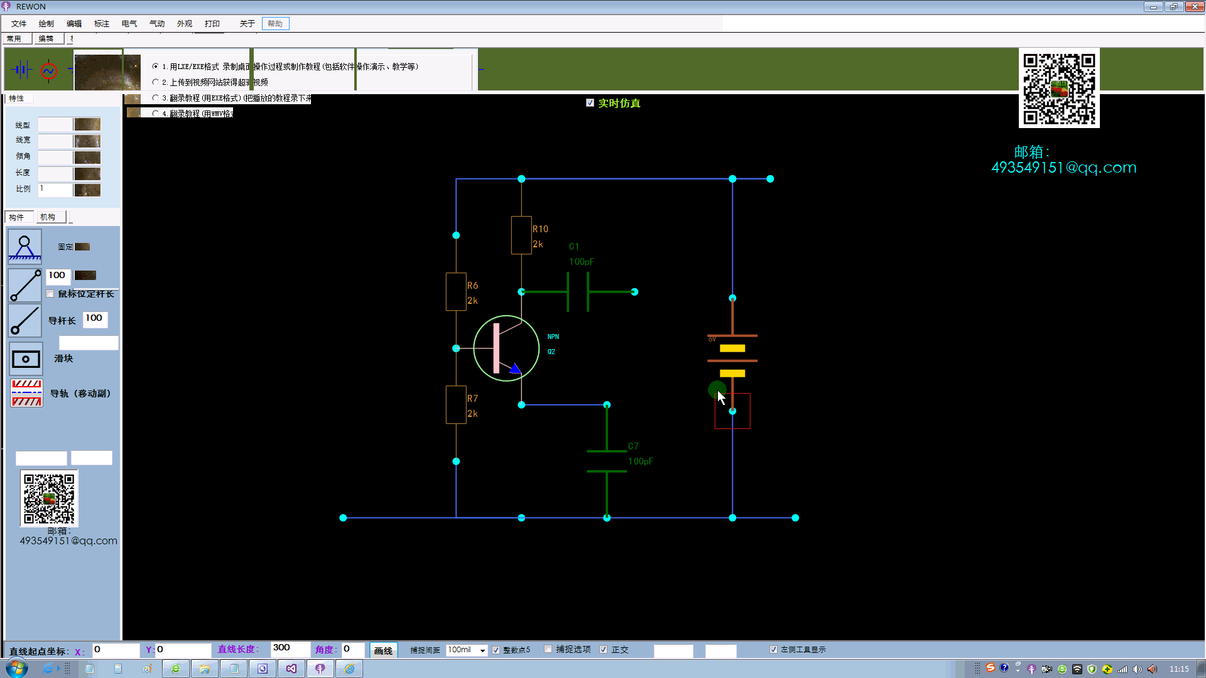Viewport: 1206px width, 678px height.
Task: Select option 1 用LXE/EXE格式 radio button
Action: [x=155, y=66]
